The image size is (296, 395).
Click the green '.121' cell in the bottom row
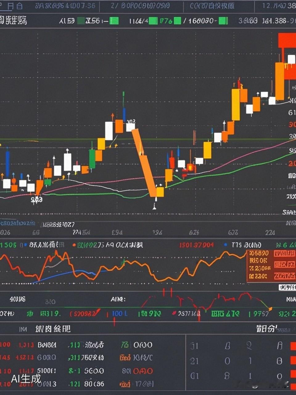coord(74,384)
